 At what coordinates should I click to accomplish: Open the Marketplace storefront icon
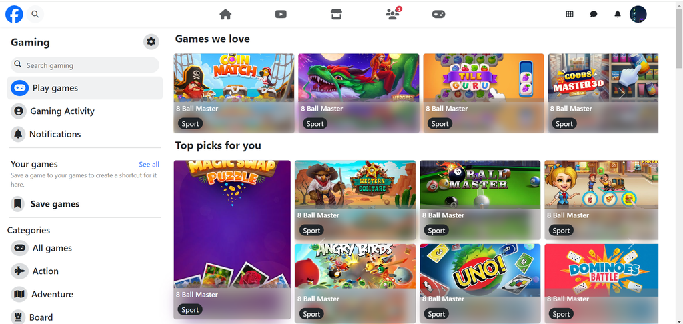(336, 15)
